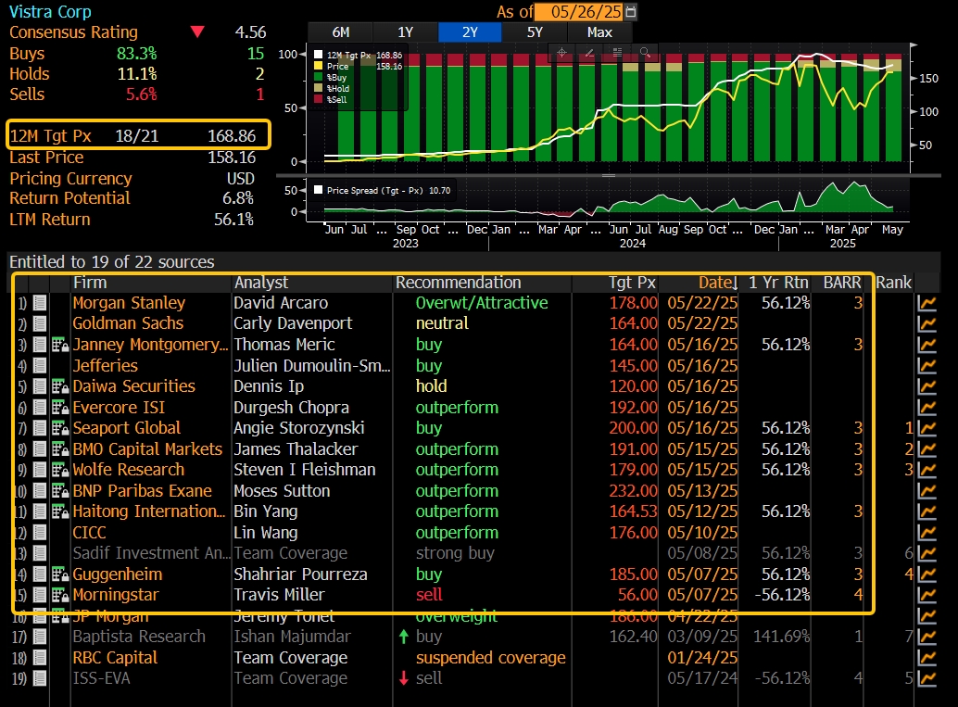The height and width of the screenshot is (707, 958).
Task: Select the Max time range tab
Action: point(599,32)
